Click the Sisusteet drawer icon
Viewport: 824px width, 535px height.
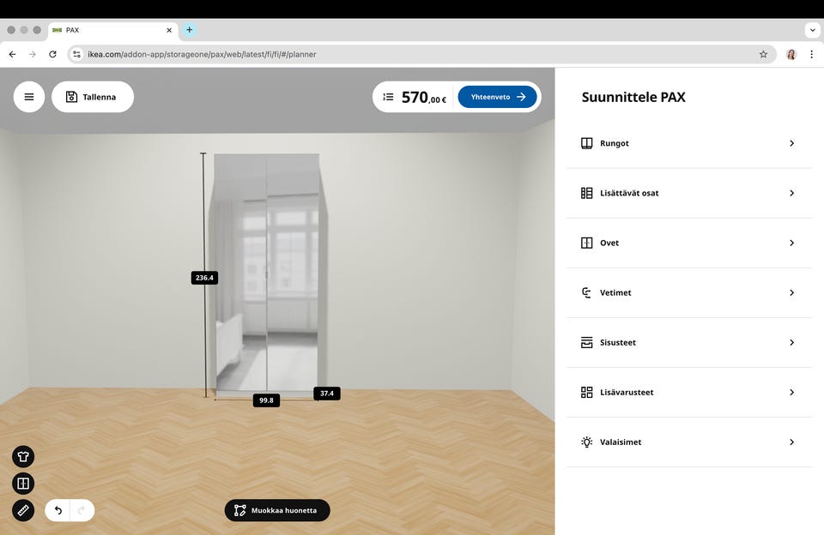pos(586,343)
